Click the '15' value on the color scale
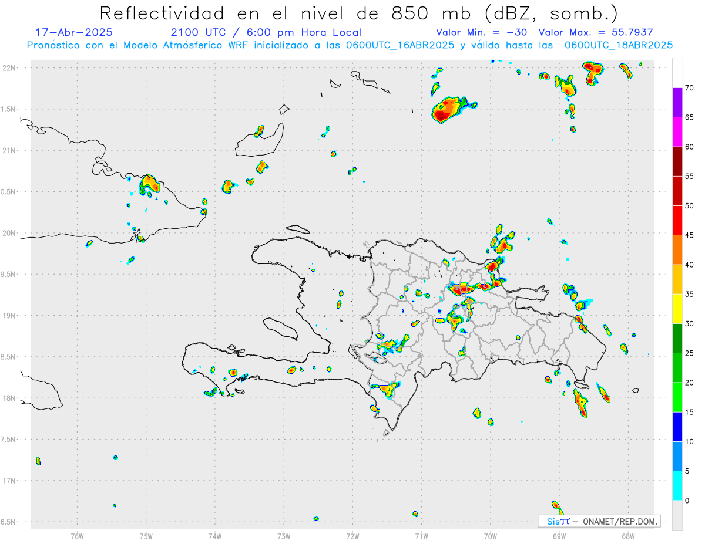The image size is (705, 544). pyautogui.click(x=689, y=412)
